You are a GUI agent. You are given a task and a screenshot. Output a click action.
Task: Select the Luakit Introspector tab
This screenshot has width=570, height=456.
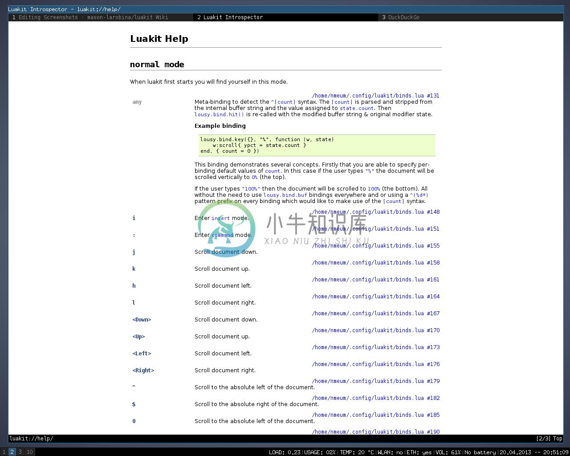[x=285, y=17]
